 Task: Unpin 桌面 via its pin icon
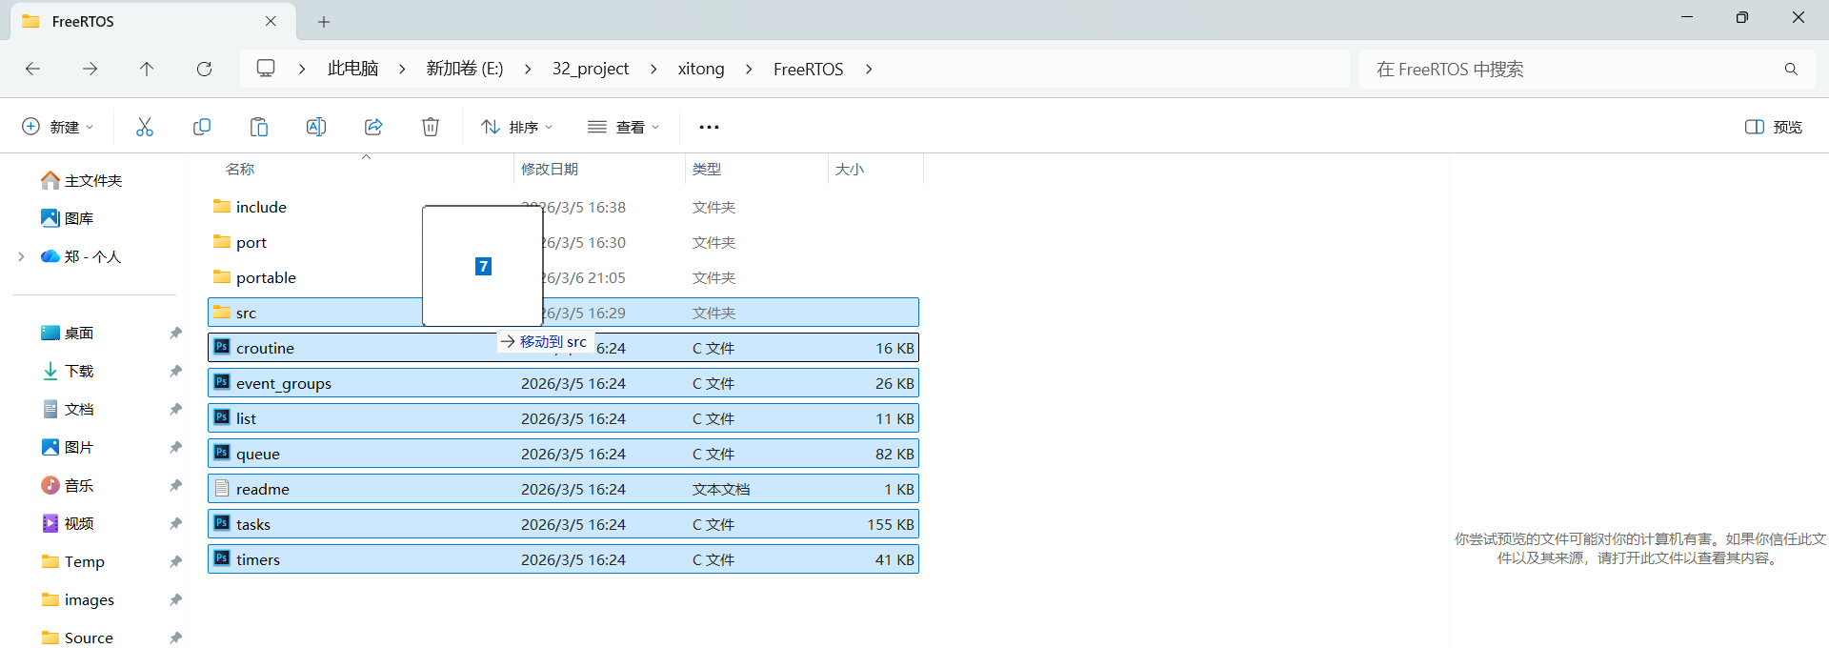click(175, 333)
